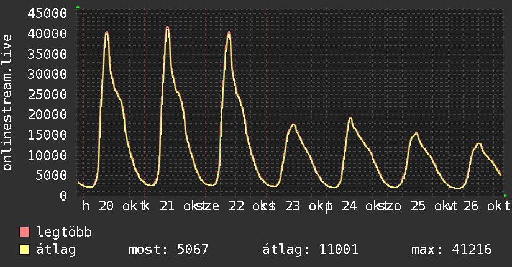Click the max: 41216 statistic
Image resolution: width=512 pixels, height=267 pixels.
tap(451, 250)
